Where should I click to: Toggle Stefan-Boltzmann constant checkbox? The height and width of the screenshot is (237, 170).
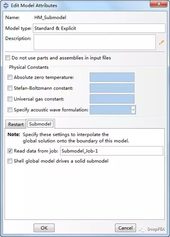point(10,88)
